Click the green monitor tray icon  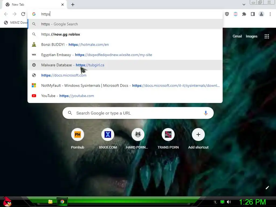(x=222, y=202)
